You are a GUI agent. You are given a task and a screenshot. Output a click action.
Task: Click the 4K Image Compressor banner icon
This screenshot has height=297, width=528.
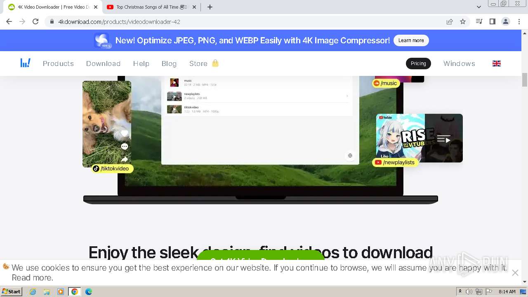[x=101, y=40]
